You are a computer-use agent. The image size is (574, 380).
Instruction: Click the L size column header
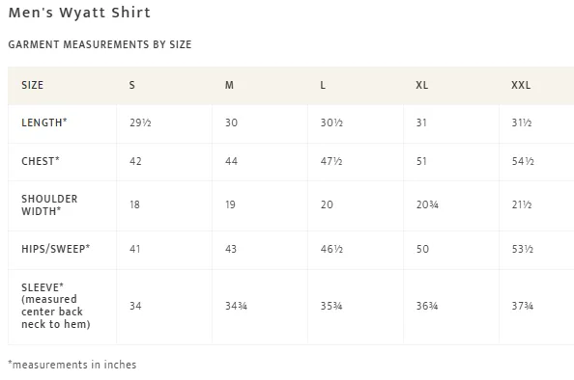[x=323, y=85]
